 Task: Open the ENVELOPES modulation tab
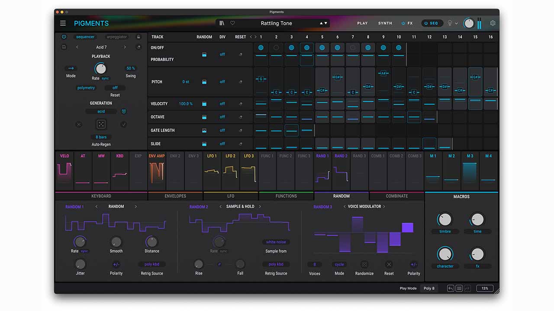click(x=175, y=196)
